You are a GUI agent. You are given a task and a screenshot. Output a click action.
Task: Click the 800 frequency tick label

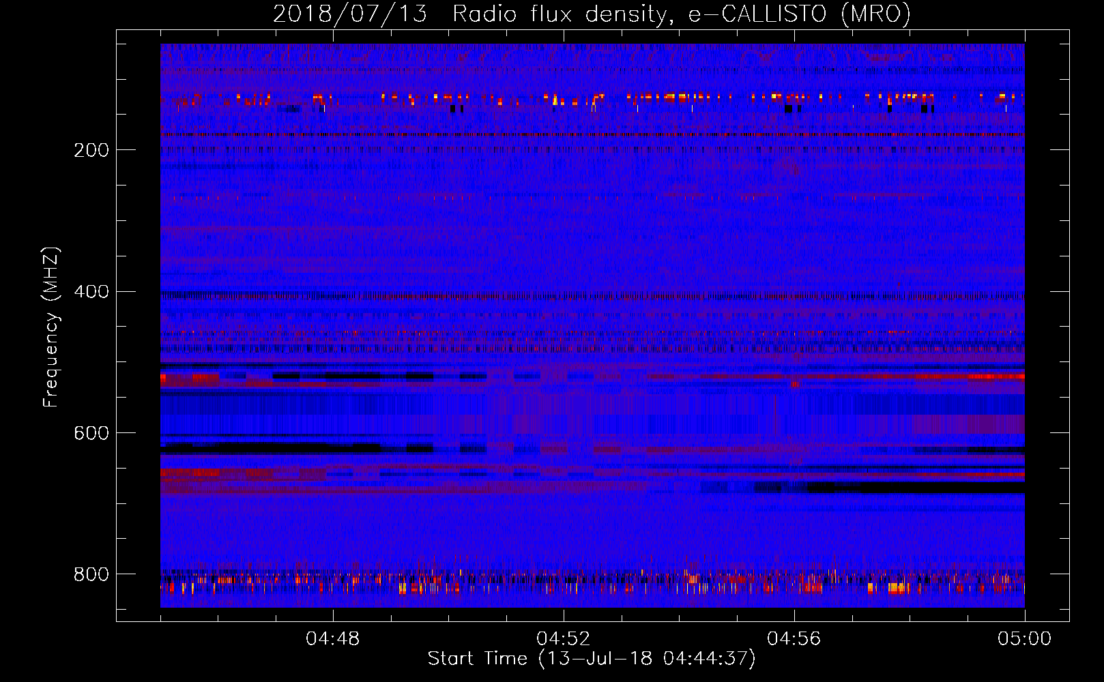point(91,574)
